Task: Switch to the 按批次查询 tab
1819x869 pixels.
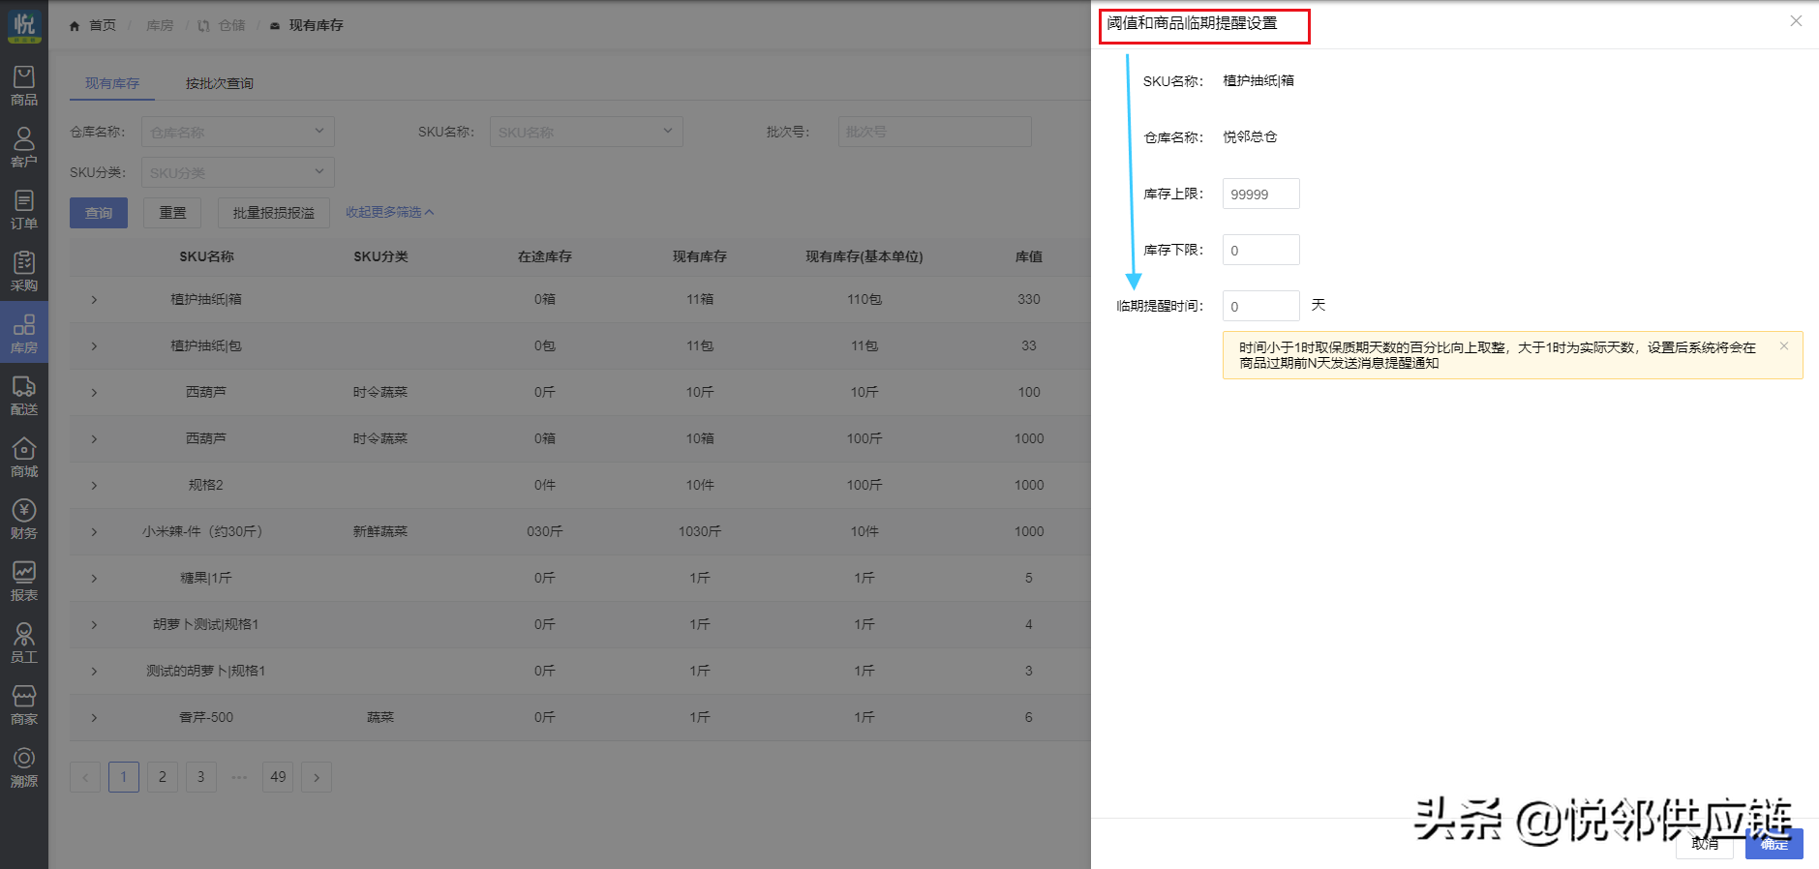Action: click(220, 83)
